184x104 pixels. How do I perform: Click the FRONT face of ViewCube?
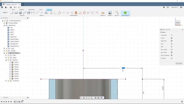click(178, 23)
